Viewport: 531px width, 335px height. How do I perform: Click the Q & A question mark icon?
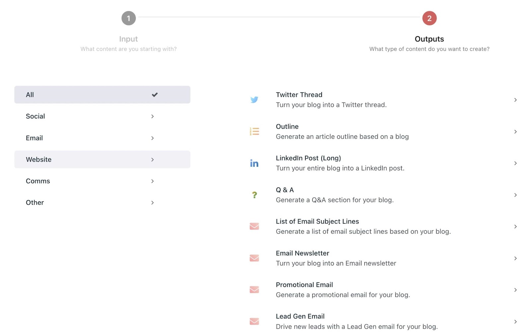pyautogui.click(x=254, y=195)
